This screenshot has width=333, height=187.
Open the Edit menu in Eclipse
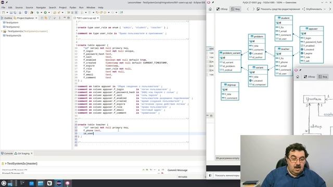click(x=10, y=7)
